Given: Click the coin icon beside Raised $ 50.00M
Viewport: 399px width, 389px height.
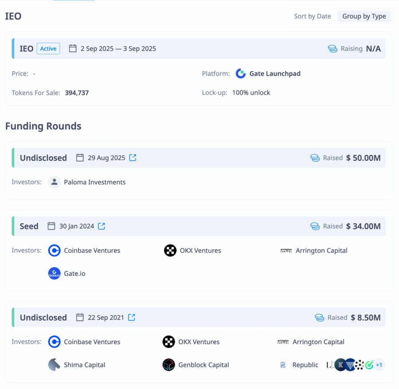Looking at the screenshot, I should pos(315,158).
